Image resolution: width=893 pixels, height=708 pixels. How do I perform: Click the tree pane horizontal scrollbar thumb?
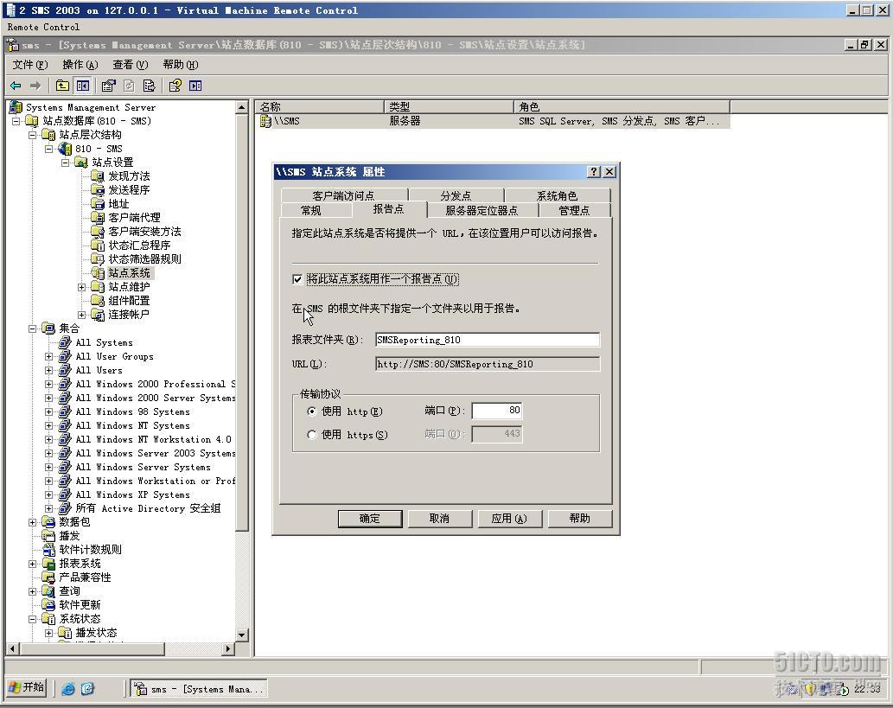[92, 648]
